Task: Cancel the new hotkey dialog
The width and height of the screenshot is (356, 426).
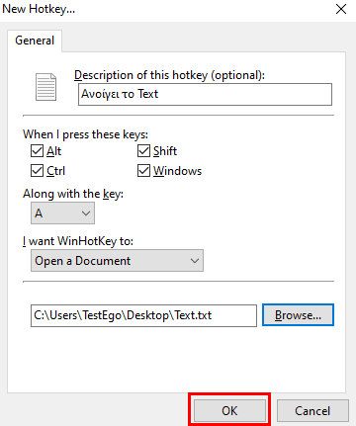Action: [x=312, y=411]
